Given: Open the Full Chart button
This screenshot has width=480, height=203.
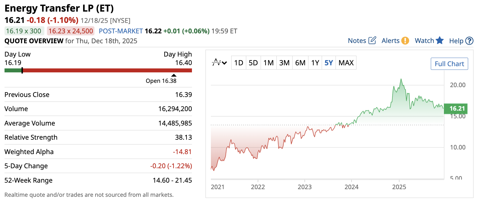Looking at the screenshot, I should [449, 64].
